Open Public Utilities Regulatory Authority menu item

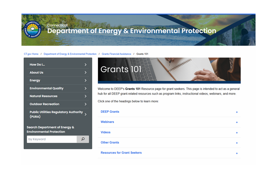click(x=56, y=114)
